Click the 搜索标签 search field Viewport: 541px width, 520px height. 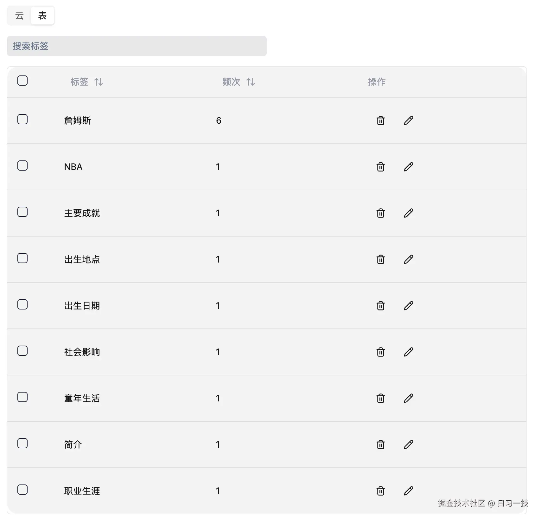[137, 46]
